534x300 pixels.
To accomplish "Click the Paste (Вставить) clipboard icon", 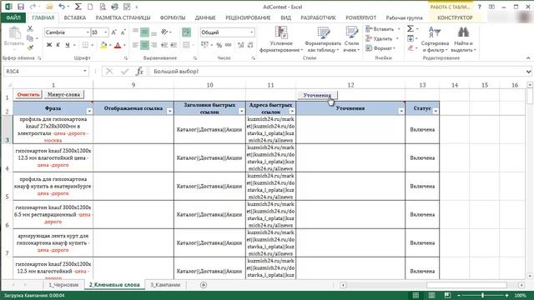I will coord(14,33).
